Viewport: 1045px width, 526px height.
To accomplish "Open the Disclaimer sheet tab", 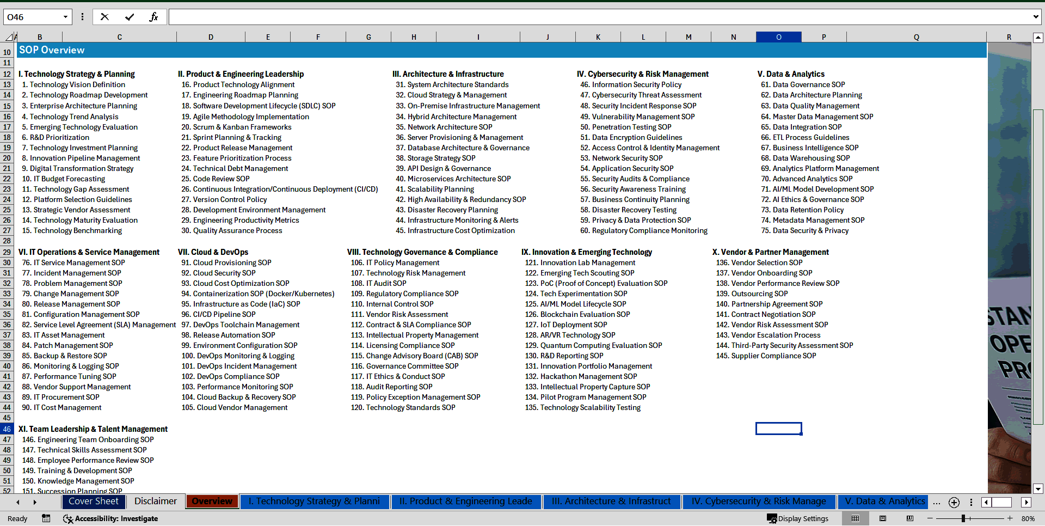I will point(156,501).
